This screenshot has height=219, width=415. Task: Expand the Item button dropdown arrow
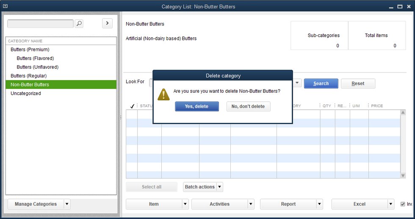click(185, 204)
